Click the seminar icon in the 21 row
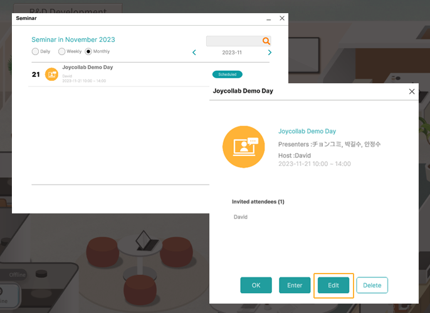 point(51,74)
